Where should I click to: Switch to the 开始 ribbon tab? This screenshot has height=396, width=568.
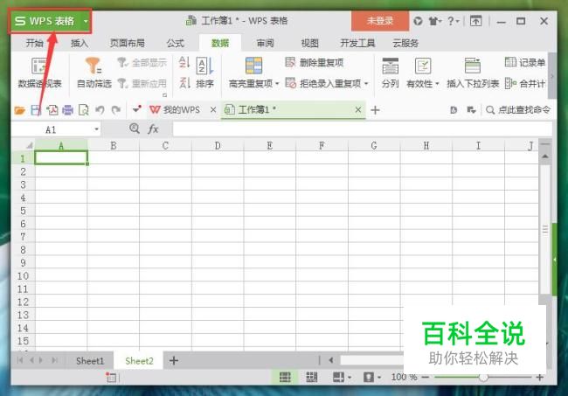pos(34,43)
